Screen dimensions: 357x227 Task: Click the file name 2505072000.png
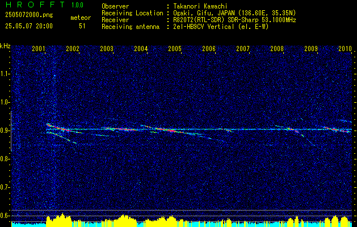[x=29, y=15]
